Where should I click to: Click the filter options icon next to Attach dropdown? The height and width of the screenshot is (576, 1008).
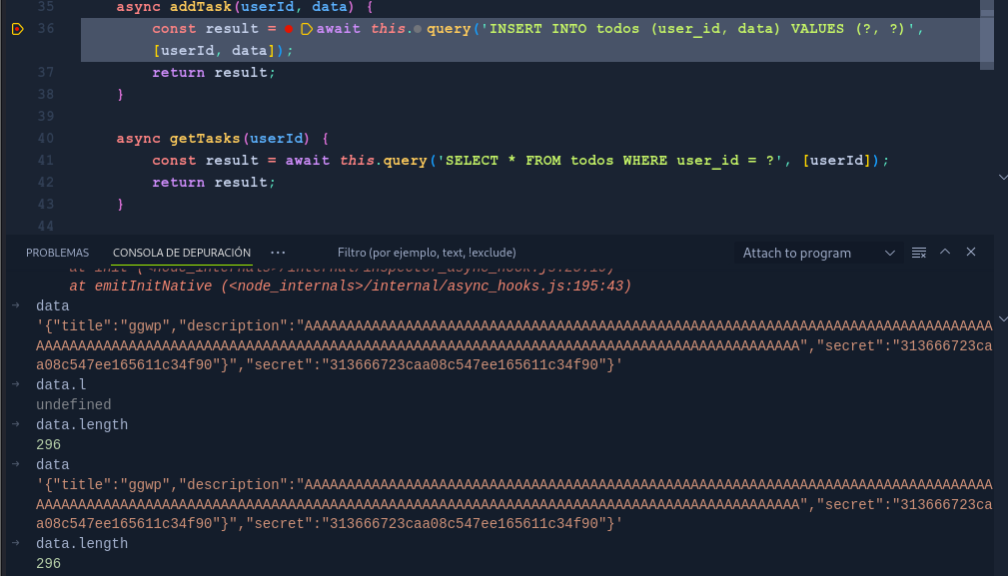coord(918,253)
